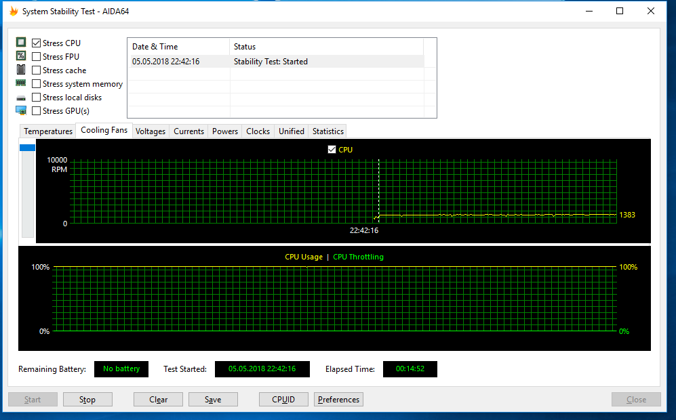Enable the Stress GPU(s) checkbox
Viewport: 676px width, 420px height.
click(x=36, y=110)
